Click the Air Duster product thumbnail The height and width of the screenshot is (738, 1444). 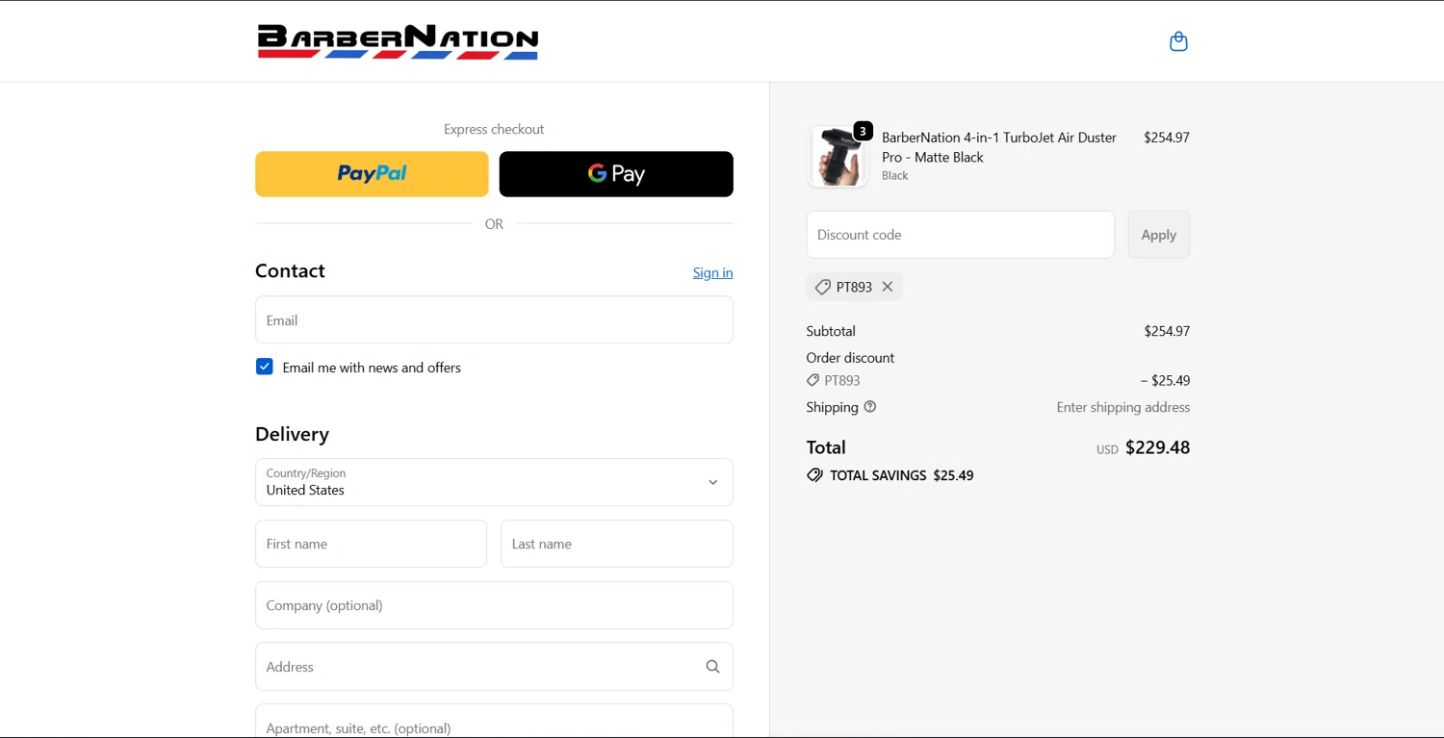[837, 156]
